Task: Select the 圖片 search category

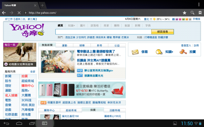Action: point(83,25)
